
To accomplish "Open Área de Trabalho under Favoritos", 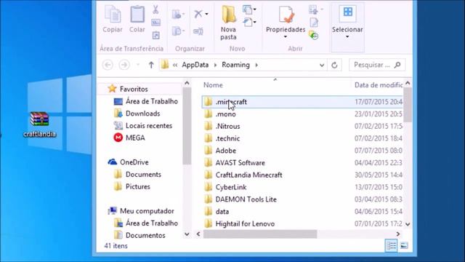I will tap(152, 101).
